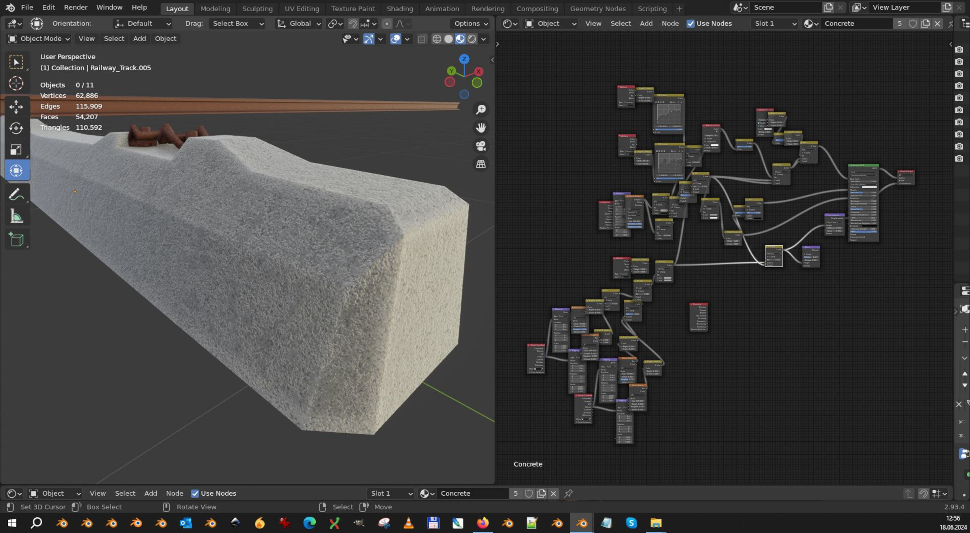Select the Move tool
The width and height of the screenshot is (970, 533).
[x=16, y=107]
